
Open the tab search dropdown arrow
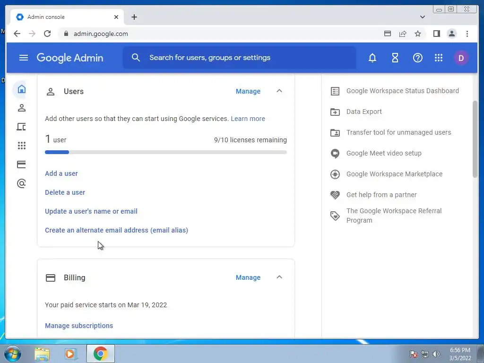pos(423,17)
